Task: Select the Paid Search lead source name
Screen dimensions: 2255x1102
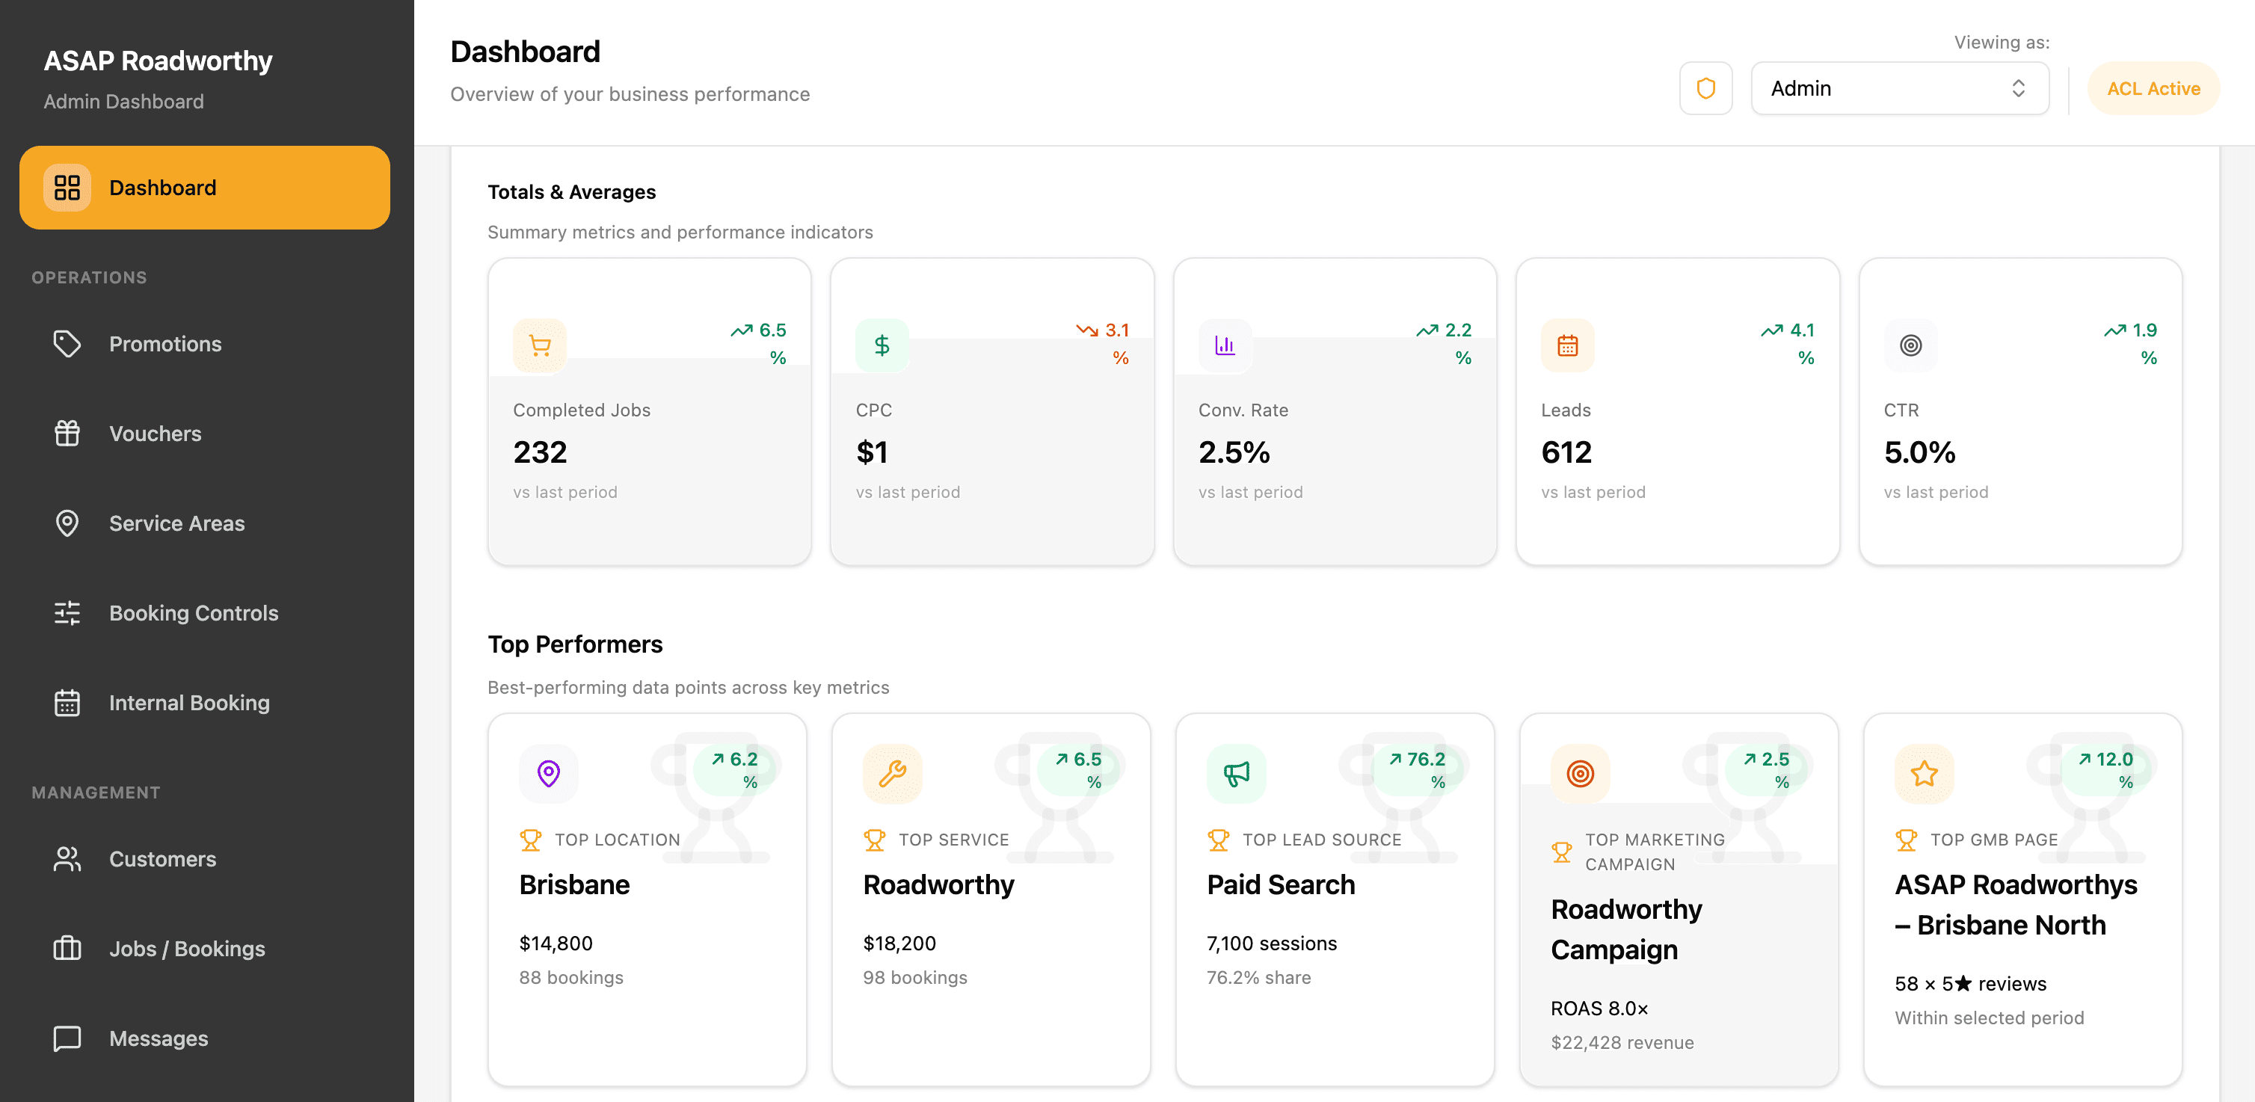Action: coord(1281,885)
